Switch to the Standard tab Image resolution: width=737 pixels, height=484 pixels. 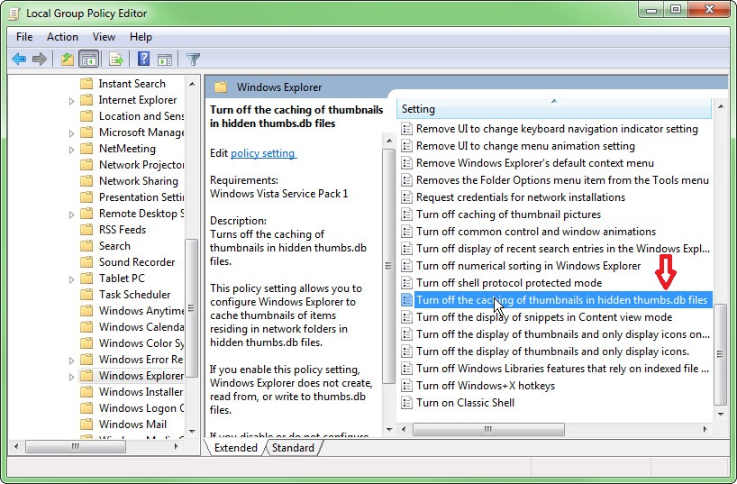293,448
